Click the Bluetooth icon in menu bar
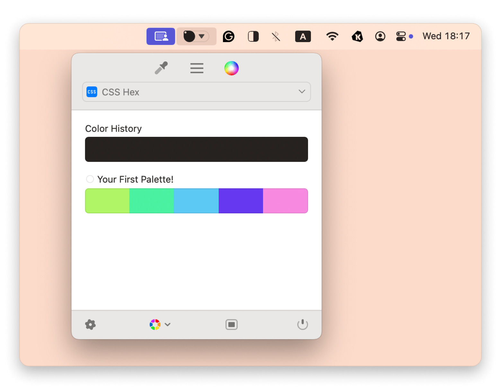The image size is (501, 392). pos(276,36)
